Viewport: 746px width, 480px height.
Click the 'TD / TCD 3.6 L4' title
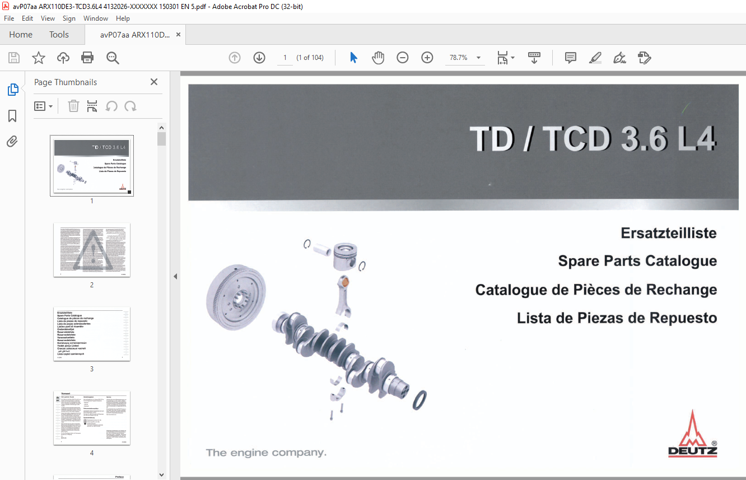593,138
